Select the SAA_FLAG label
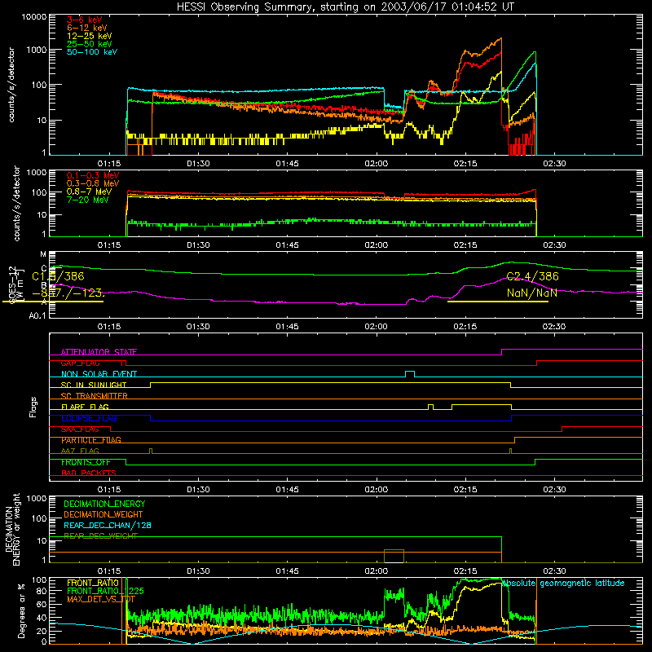 (80, 430)
